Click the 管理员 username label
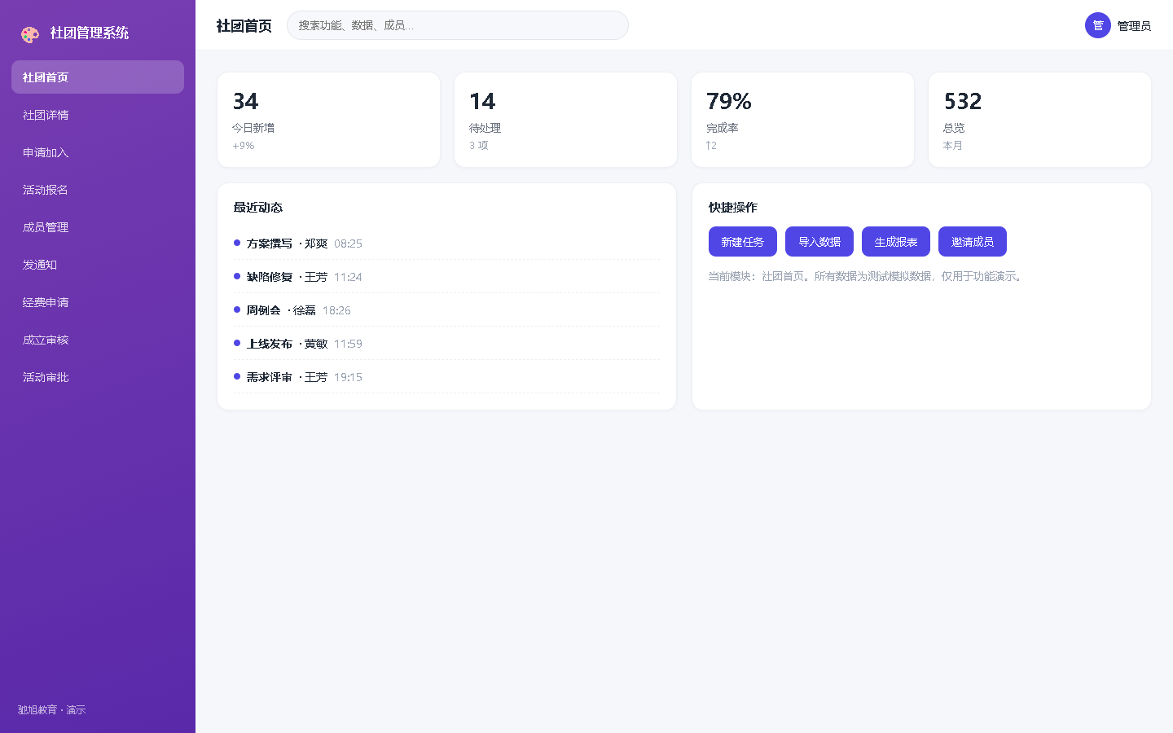The height and width of the screenshot is (733, 1173). point(1134,26)
